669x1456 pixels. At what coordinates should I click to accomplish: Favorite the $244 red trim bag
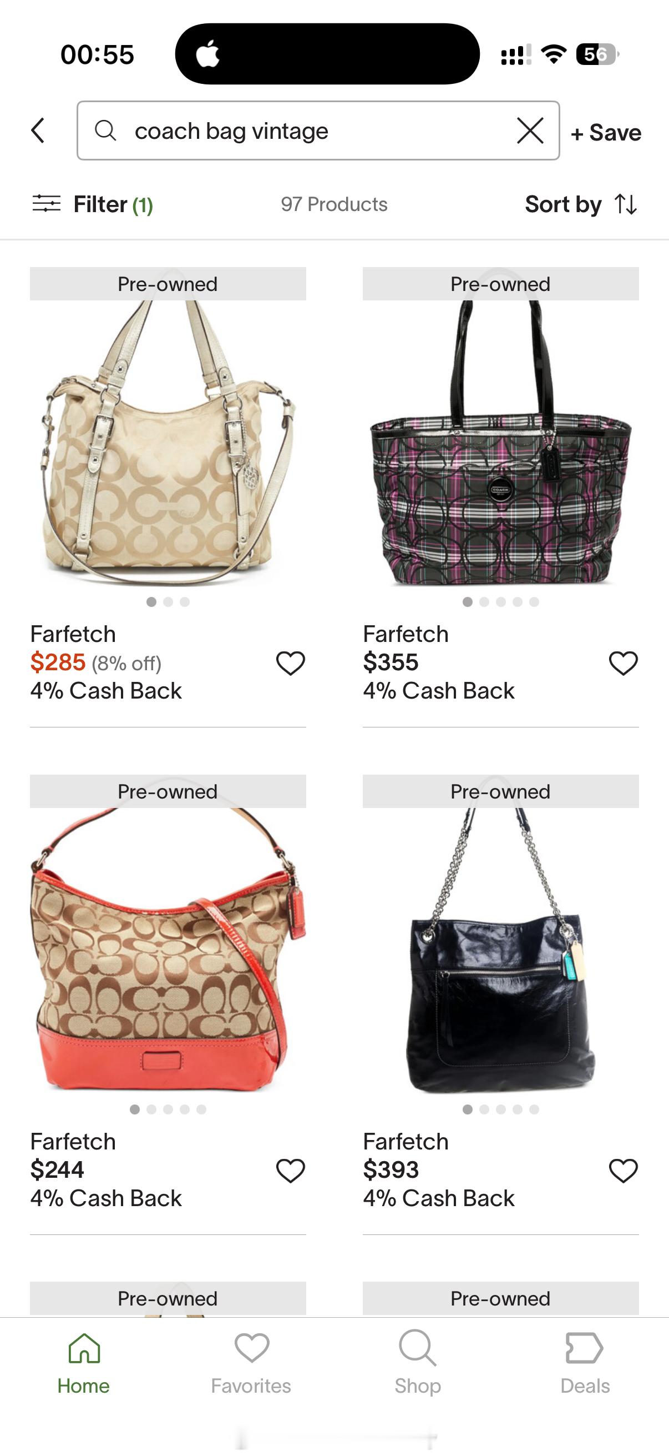290,1171
